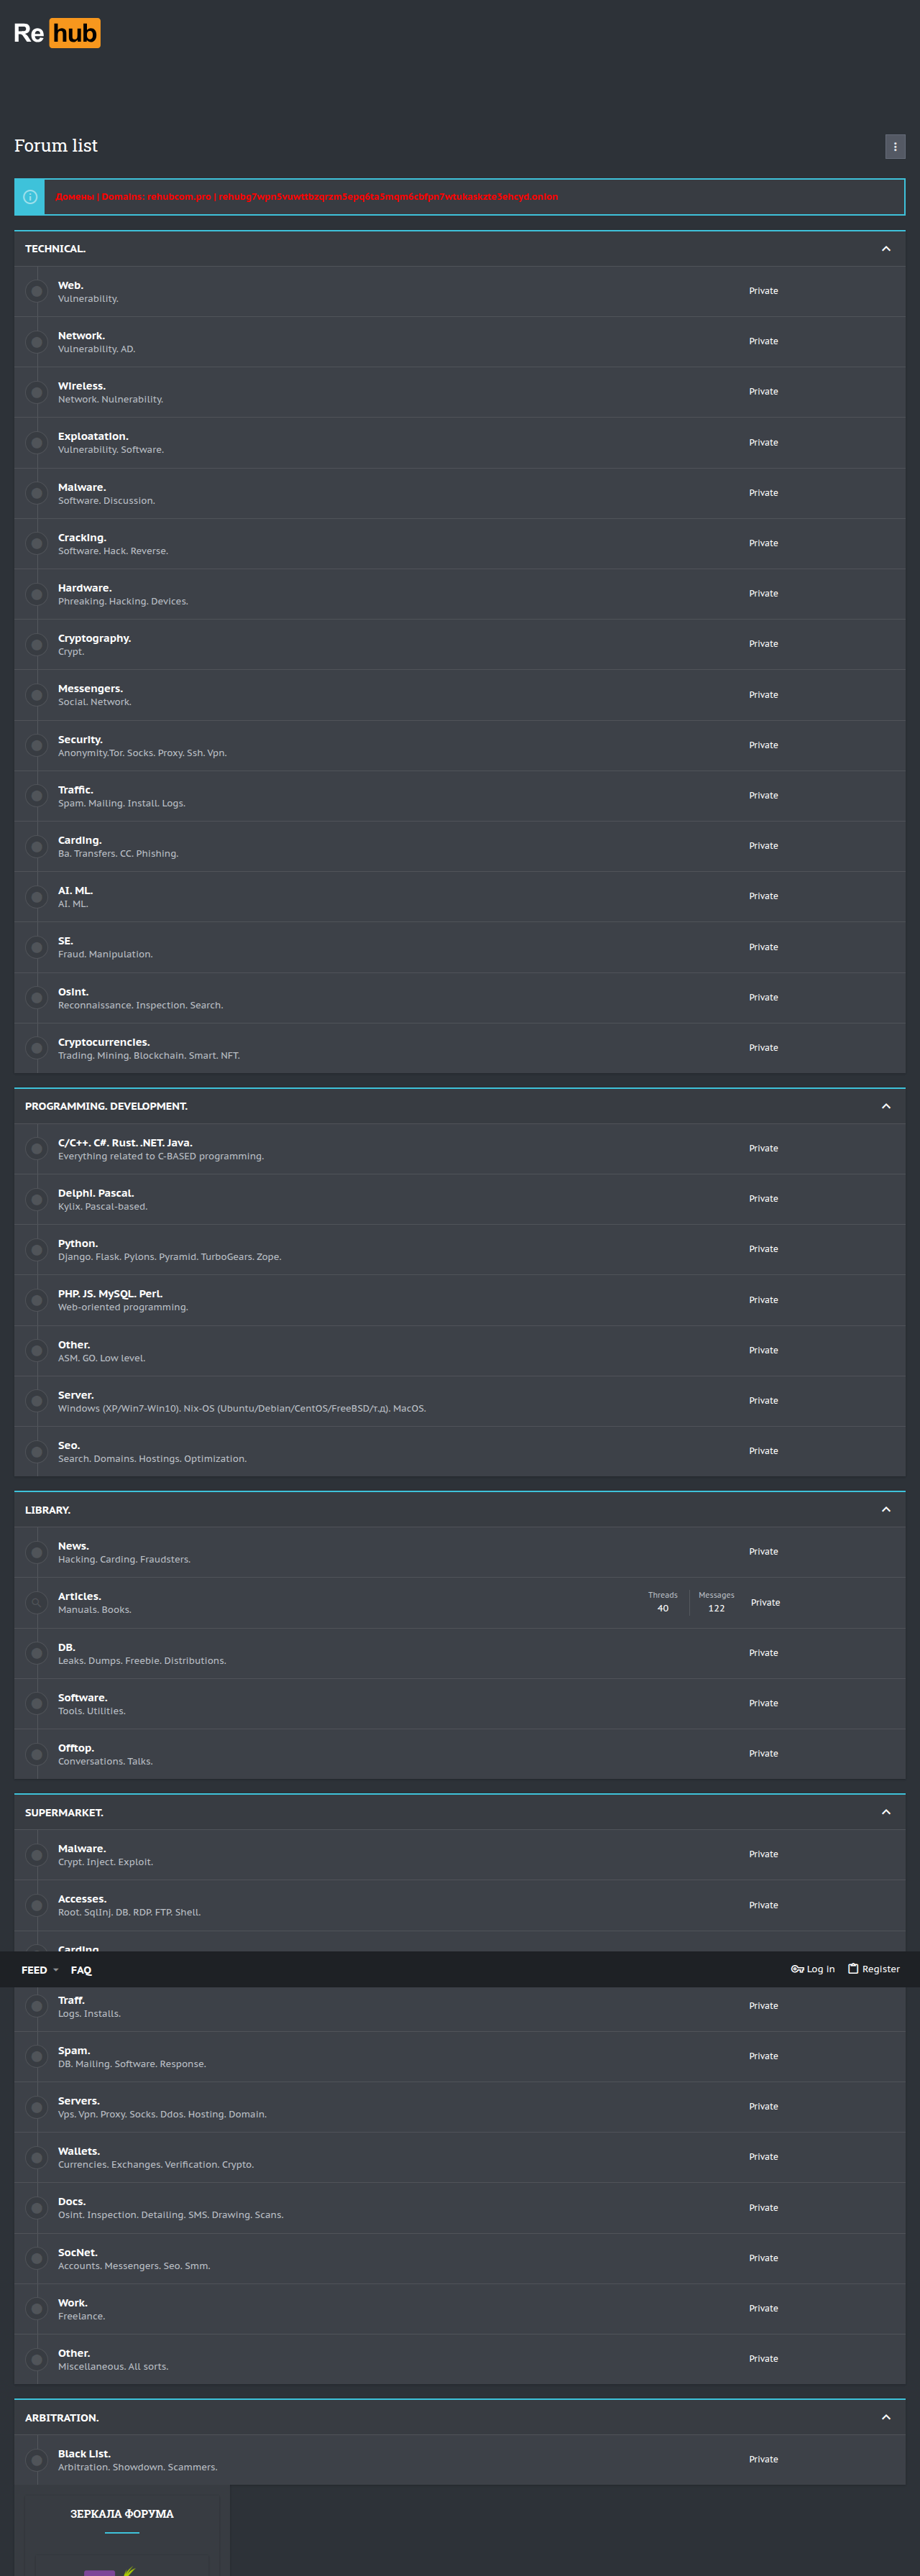
Task: Collapse the ARBITRATION section
Action: 885,2417
